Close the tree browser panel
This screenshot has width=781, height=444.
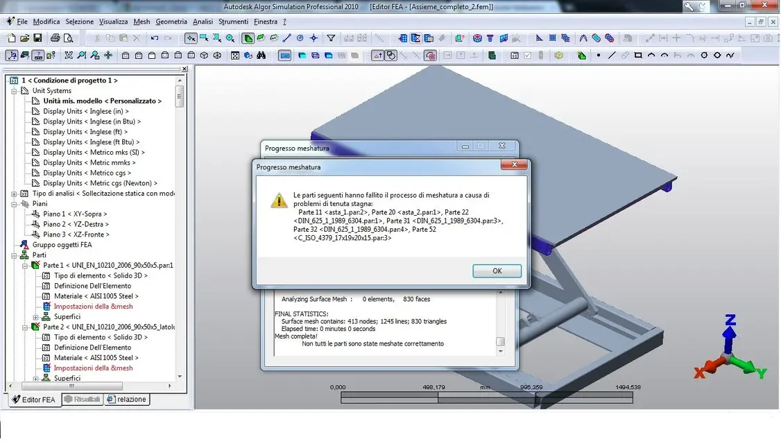point(184,69)
